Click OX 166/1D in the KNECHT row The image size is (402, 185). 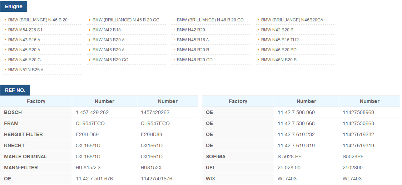[88, 145]
